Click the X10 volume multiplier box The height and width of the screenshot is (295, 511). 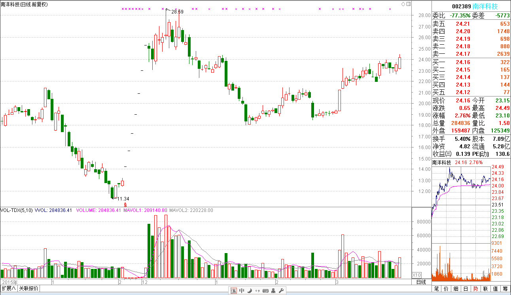coord(417,275)
